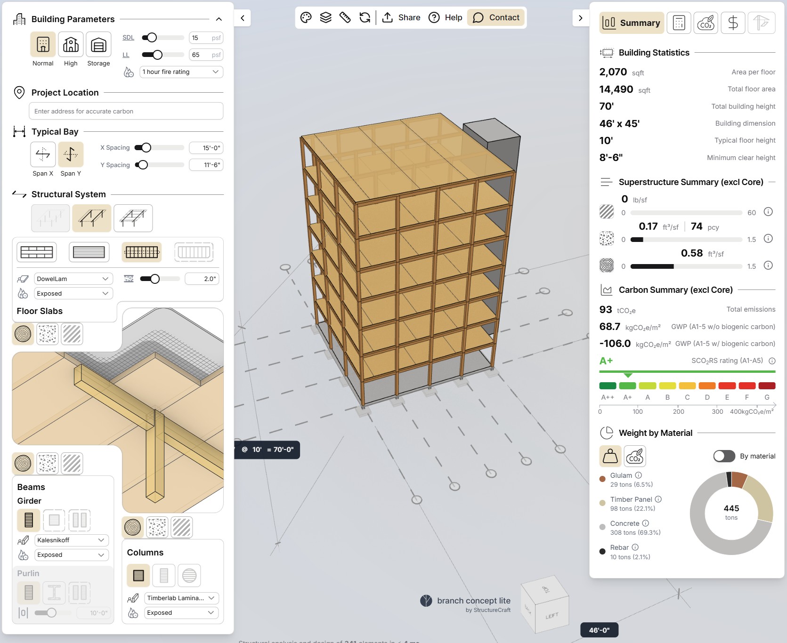Viewport: 787px width, 643px height.
Task: Select round column shape option
Action: tap(189, 575)
